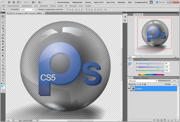Enable the Автовыбор checkbox
Image resolution: width=180 pixels, height=122 pixels.
(x=10, y=9)
